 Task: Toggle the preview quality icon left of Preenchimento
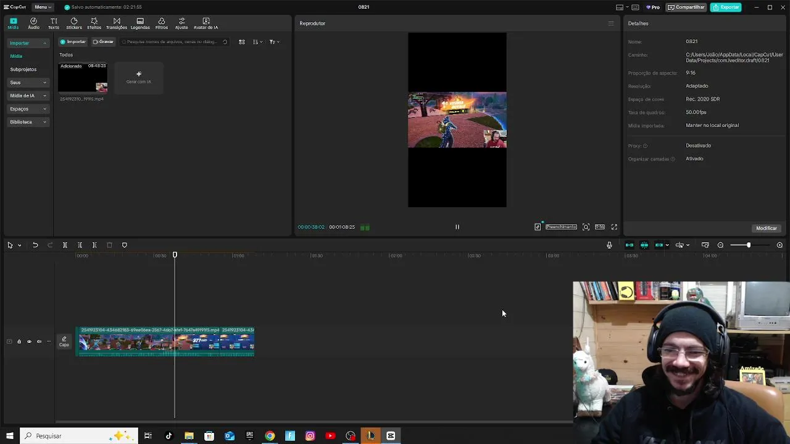click(538, 227)
